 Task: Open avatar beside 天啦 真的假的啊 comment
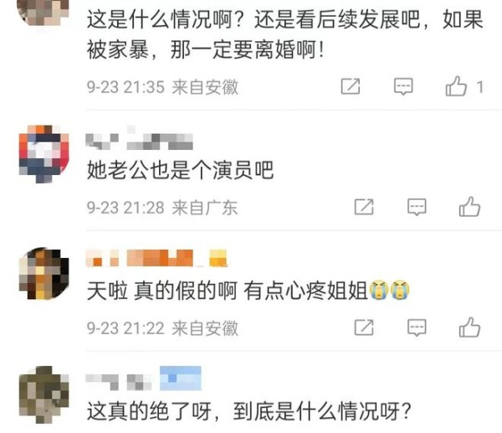pos(44,273)
